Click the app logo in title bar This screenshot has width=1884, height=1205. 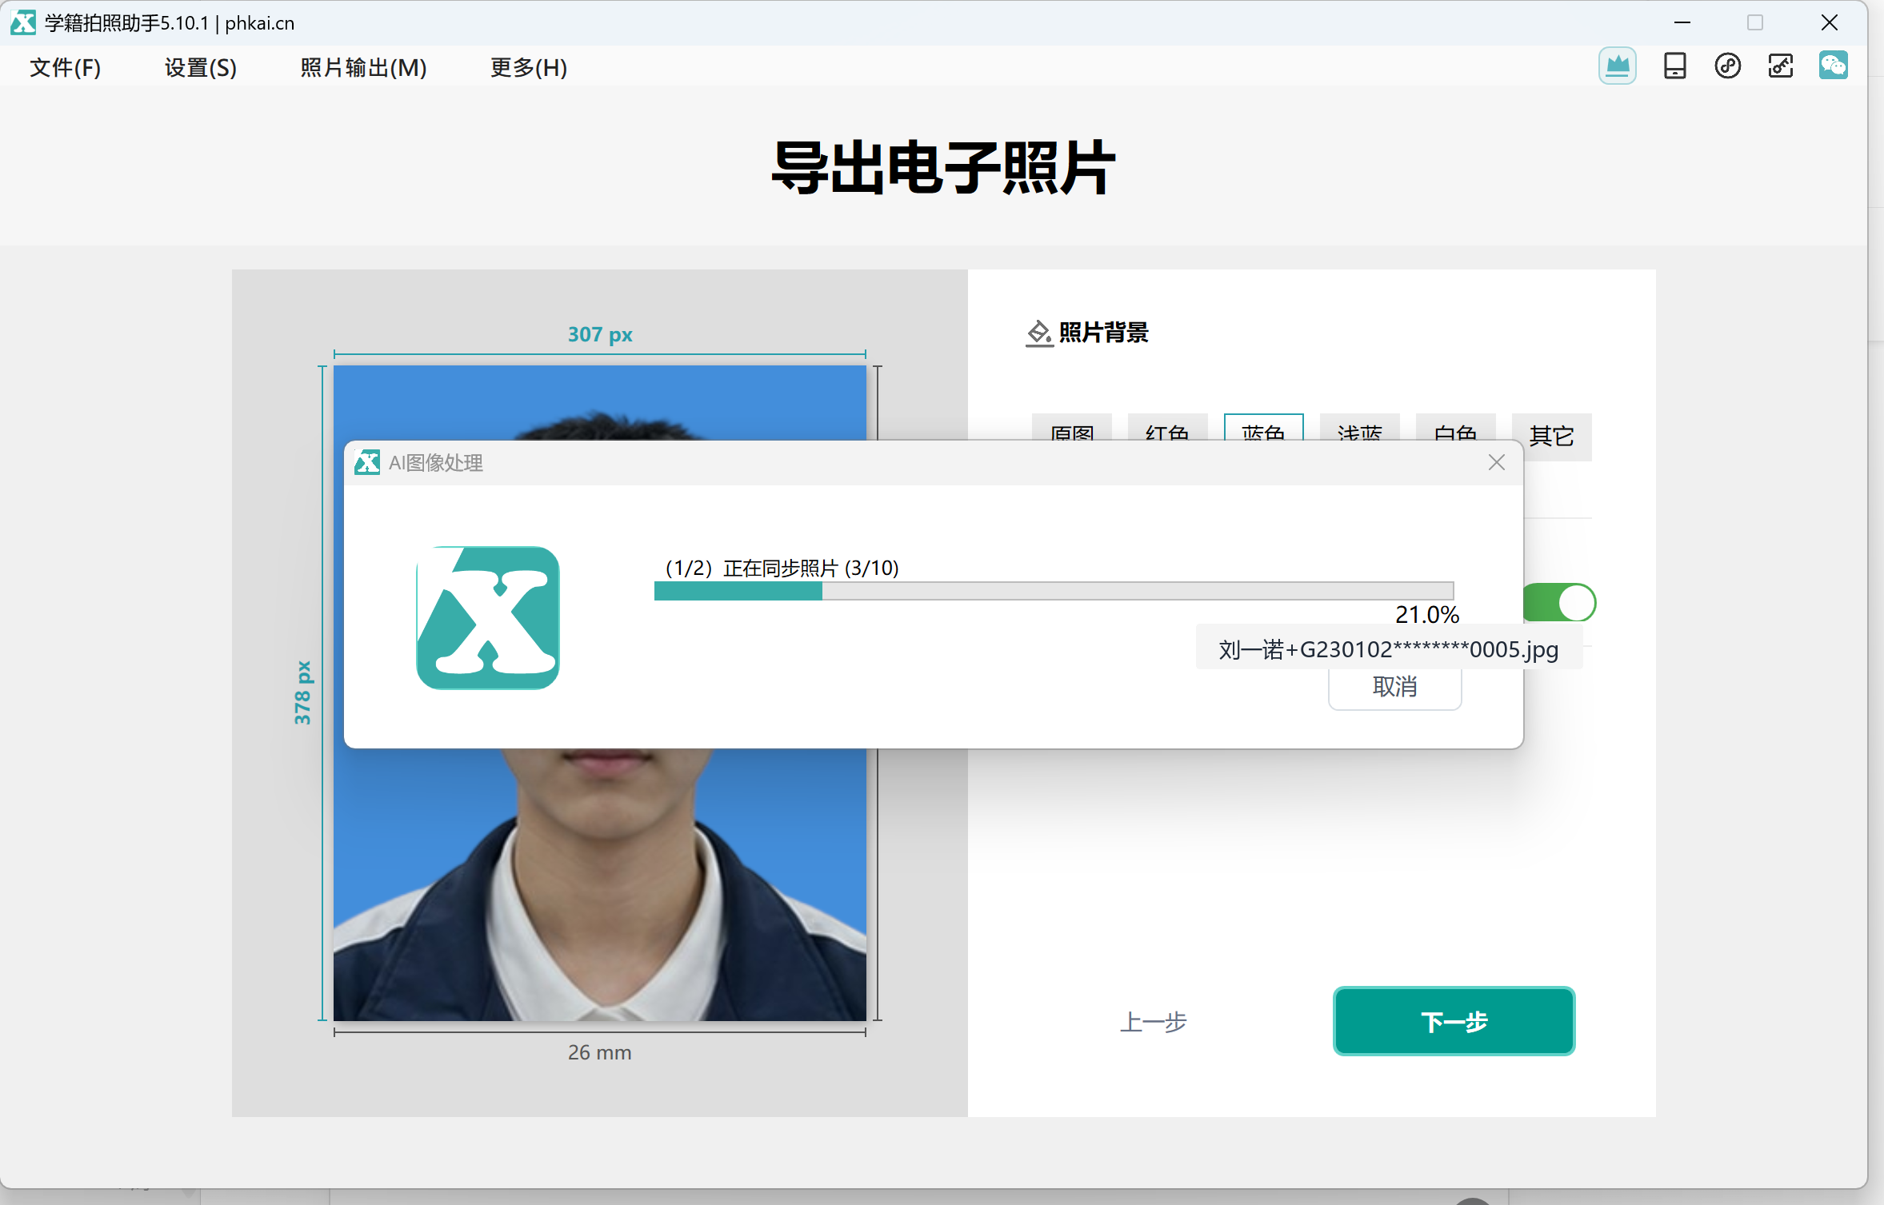point(23,22)
